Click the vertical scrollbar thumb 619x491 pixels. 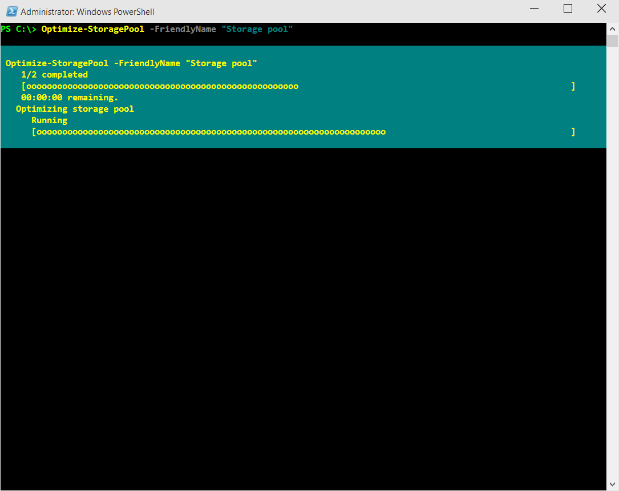pyautogui.click(x=612, y=41)
